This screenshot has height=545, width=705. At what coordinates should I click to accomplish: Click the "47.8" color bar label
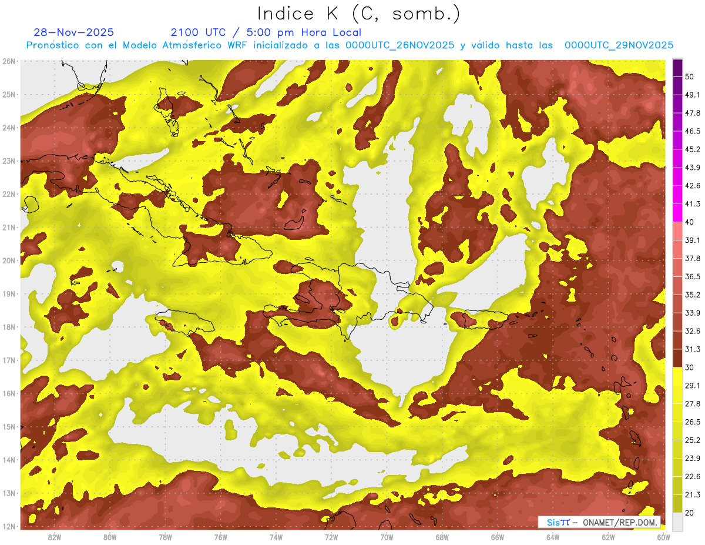pyautogui.click(x=693, y=113)
